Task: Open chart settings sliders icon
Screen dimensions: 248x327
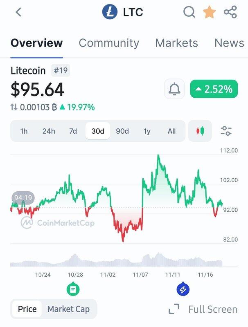Action: (x=226, y=131)
